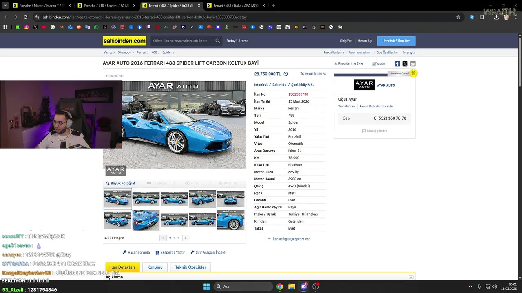522x293 pixels.
Task: Click Favorilerime Ekle link
Action: coord(348,64)
